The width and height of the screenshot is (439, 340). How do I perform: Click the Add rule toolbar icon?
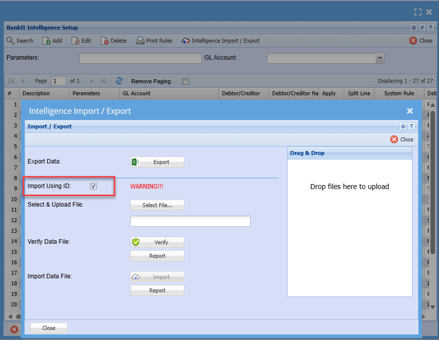(47, 41)
